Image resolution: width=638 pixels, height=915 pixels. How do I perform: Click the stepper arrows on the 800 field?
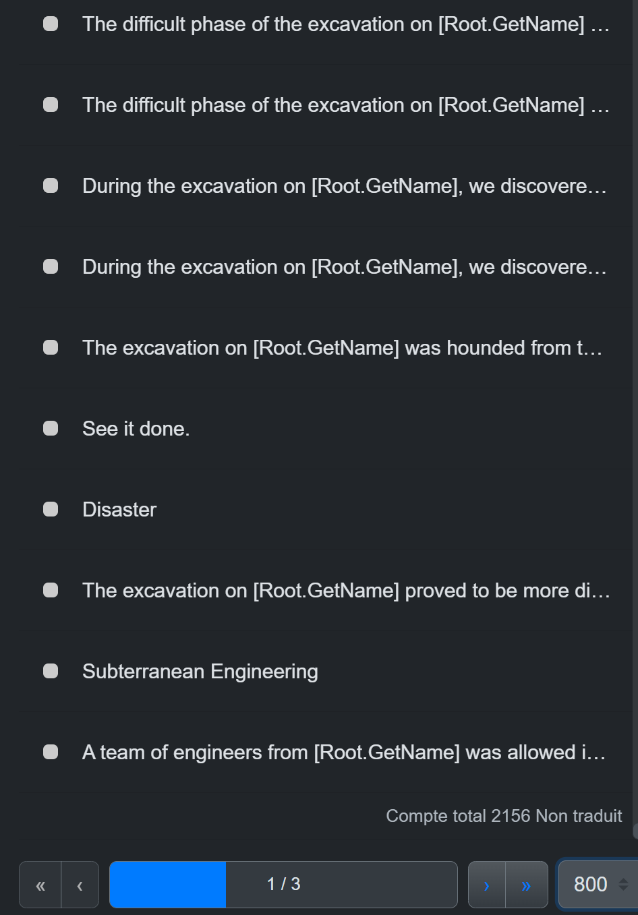tap(623, 884)
